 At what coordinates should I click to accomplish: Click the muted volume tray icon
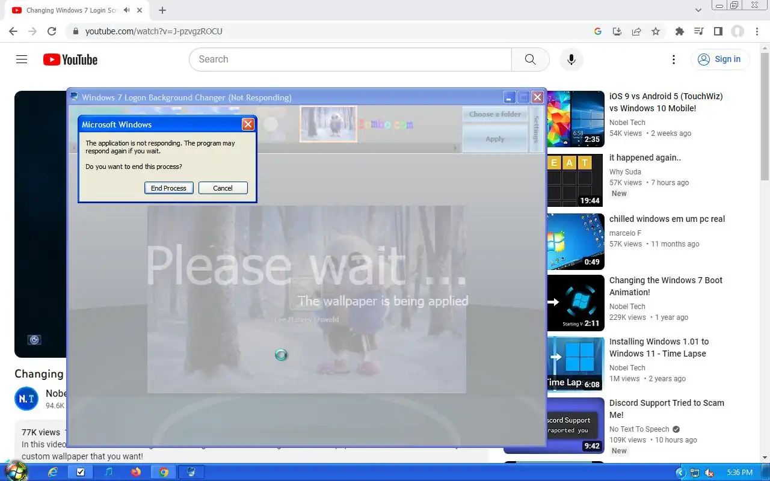pyautogui.click(x=709, y=473)
